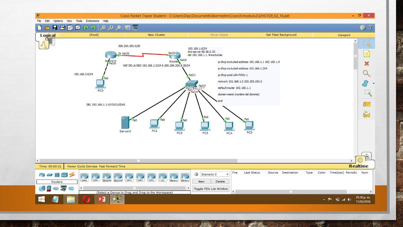403x227 pixels.
Task: Choose the Delete tool red X
Action: [366, 63]
